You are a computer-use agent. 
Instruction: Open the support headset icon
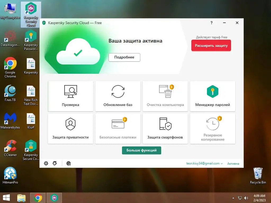[x=55, y=163]
